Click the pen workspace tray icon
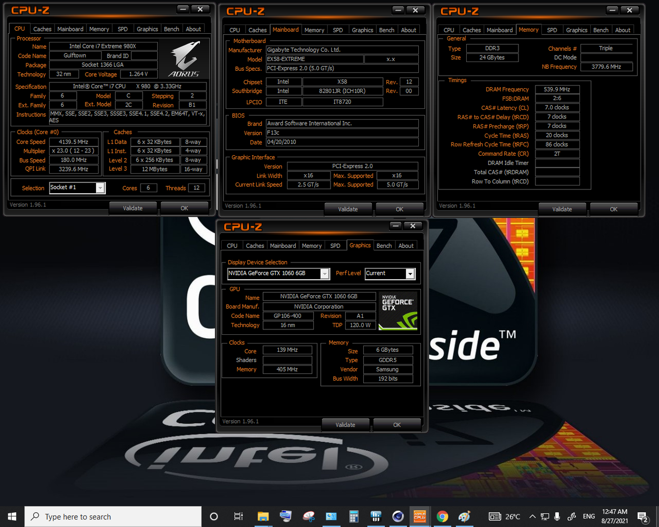This screenshot has height=527, width=659. (x=572, y=516)
